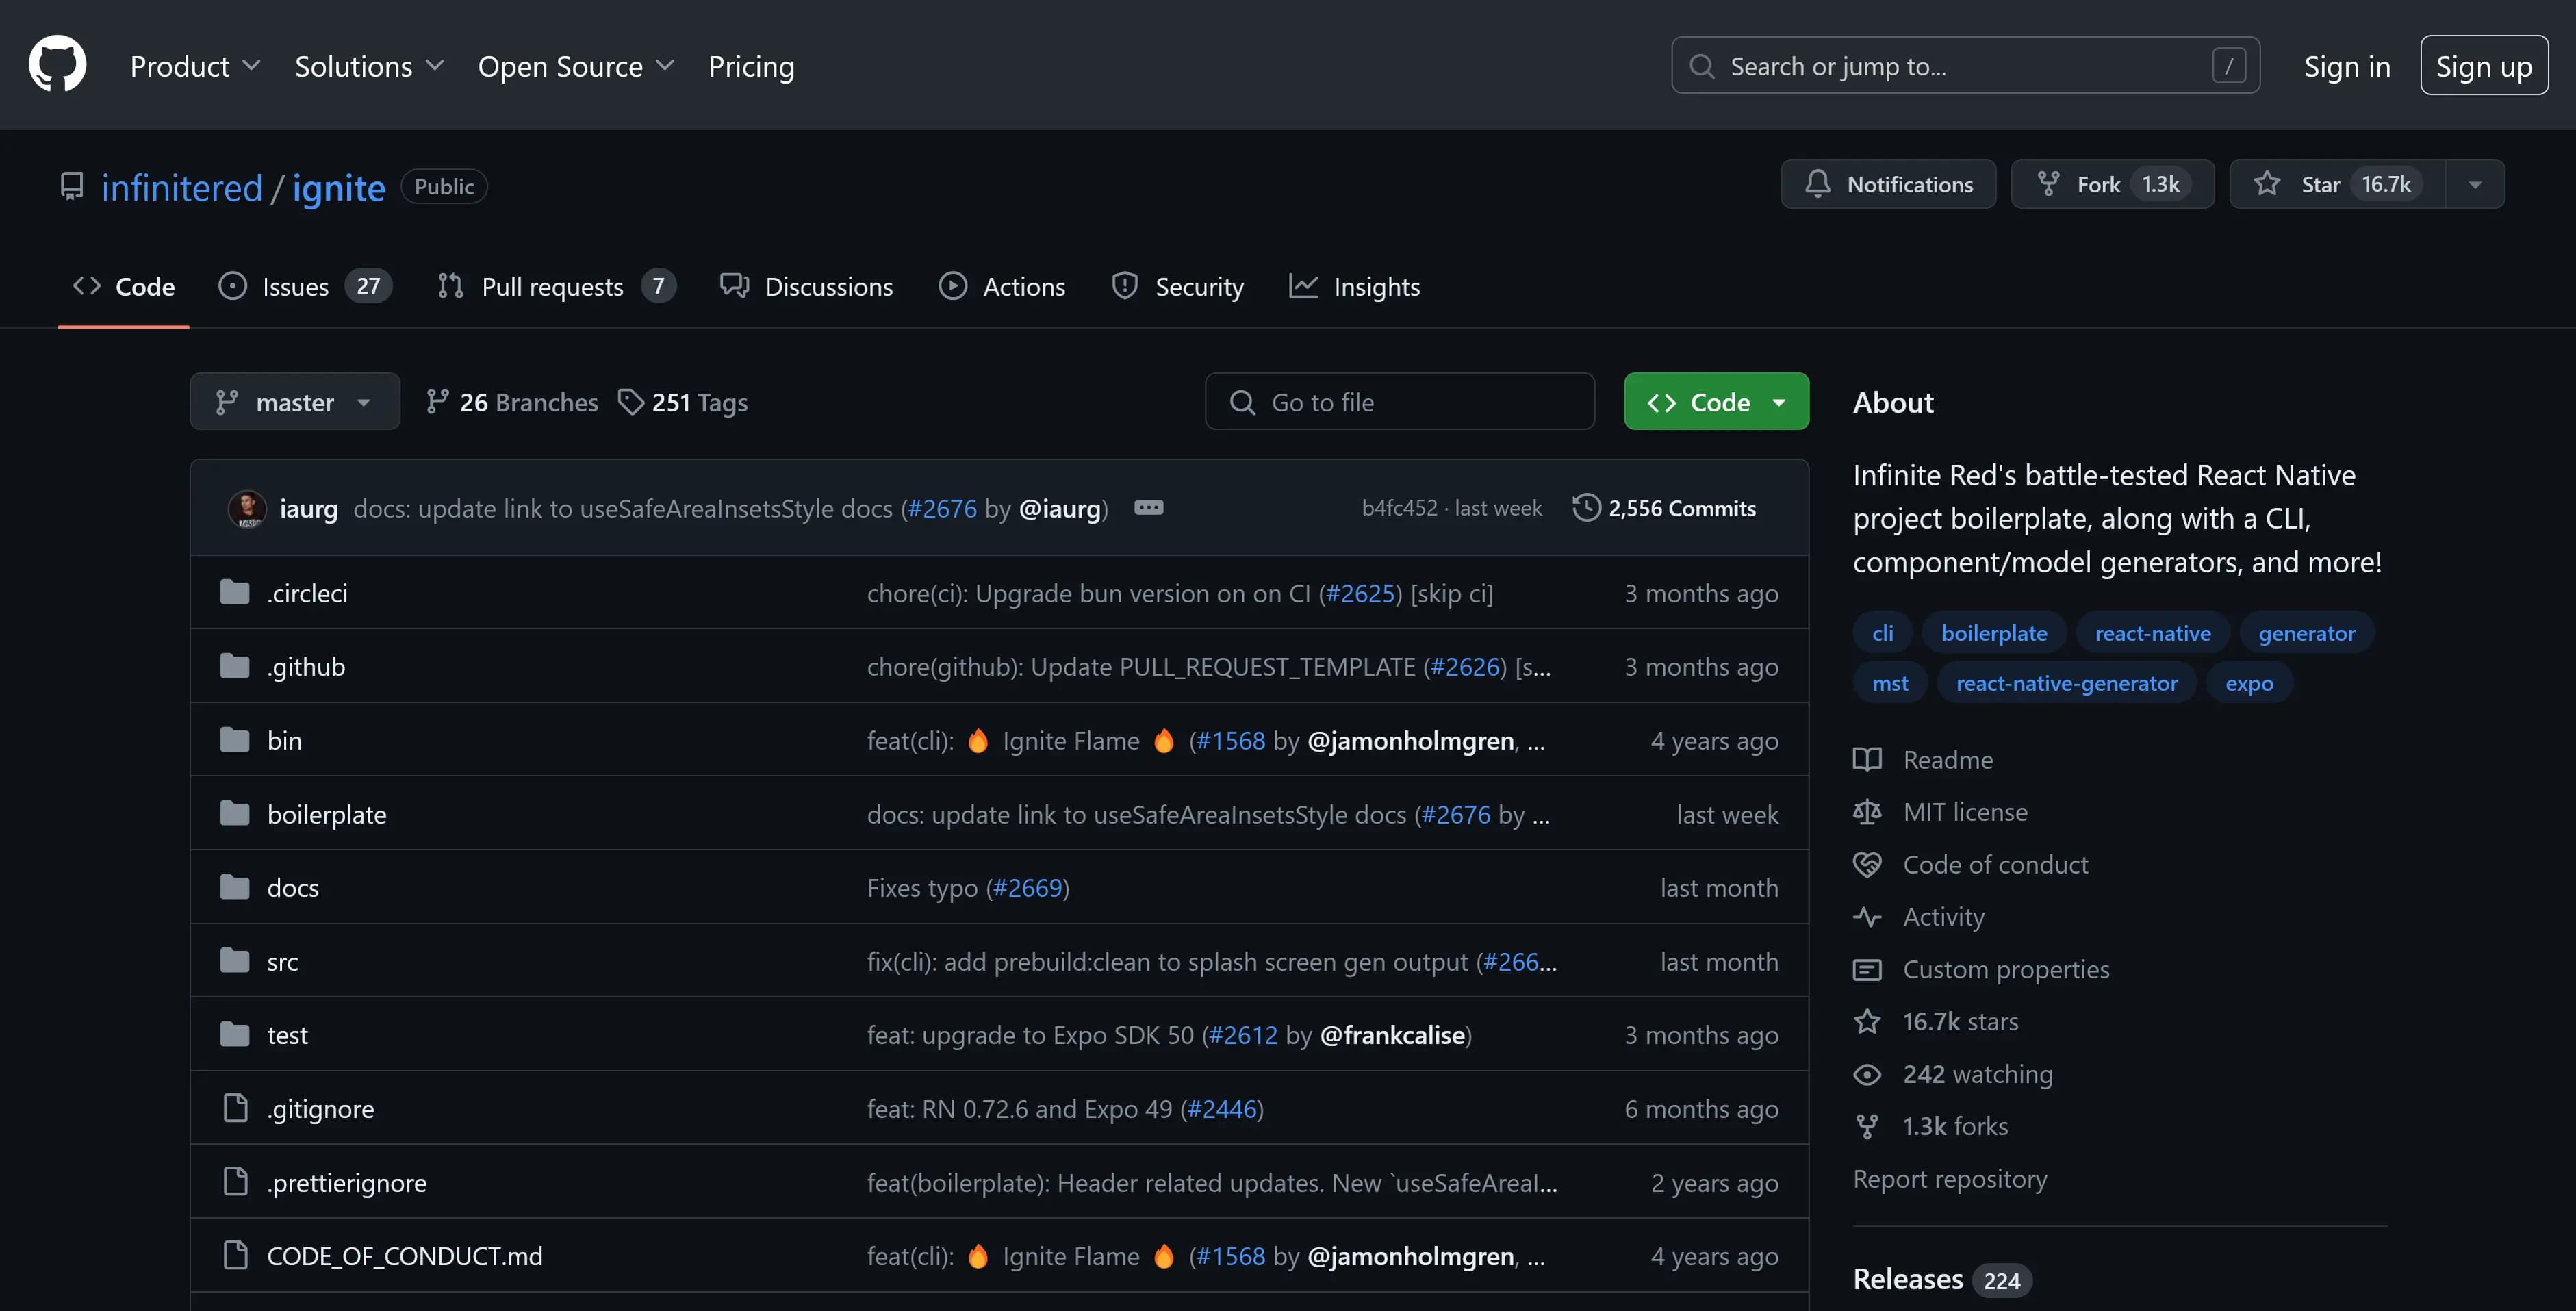Image resolution: width=2576 pixels, height=1311 pixels.
Task: Open the Security tab
Action: [1178, 286]
